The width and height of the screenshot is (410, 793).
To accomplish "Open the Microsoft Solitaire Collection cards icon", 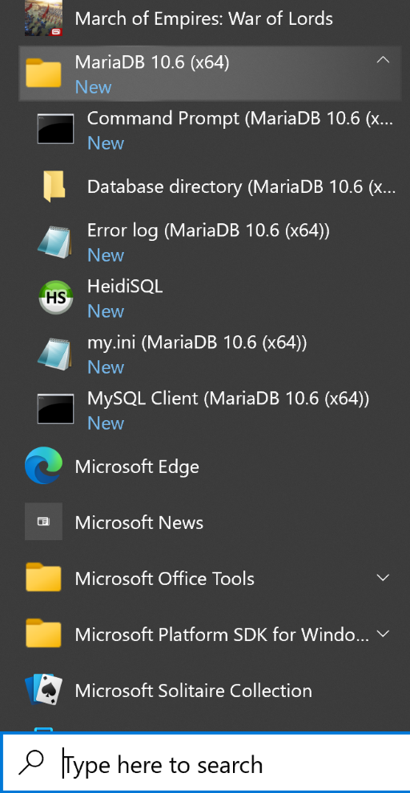I will tap(43, 690).
